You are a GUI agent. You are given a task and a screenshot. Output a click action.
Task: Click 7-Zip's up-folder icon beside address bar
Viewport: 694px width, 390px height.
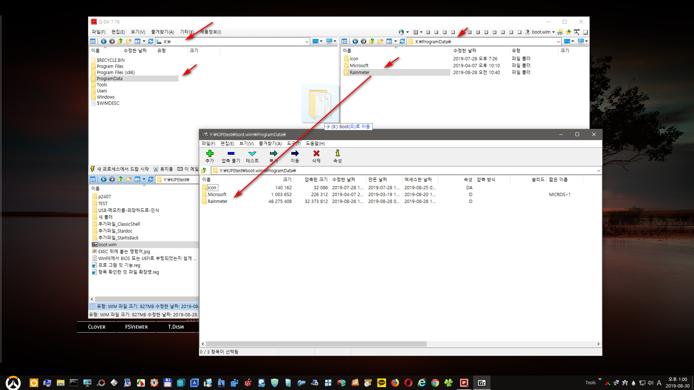coord(204,170)
